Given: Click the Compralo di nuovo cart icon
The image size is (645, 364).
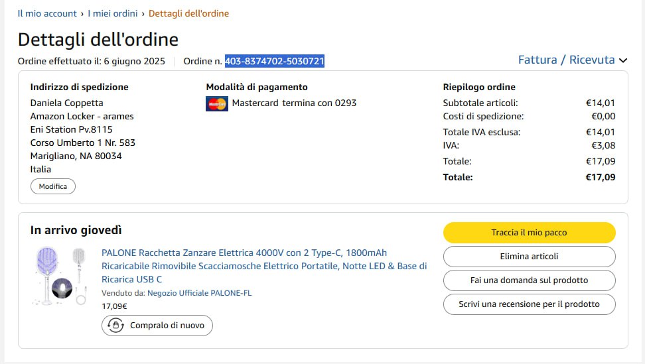Looking at the screenshot, I should tap(117, 326).
